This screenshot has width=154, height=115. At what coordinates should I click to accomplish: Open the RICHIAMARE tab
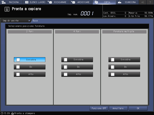[x=58, y=2]
